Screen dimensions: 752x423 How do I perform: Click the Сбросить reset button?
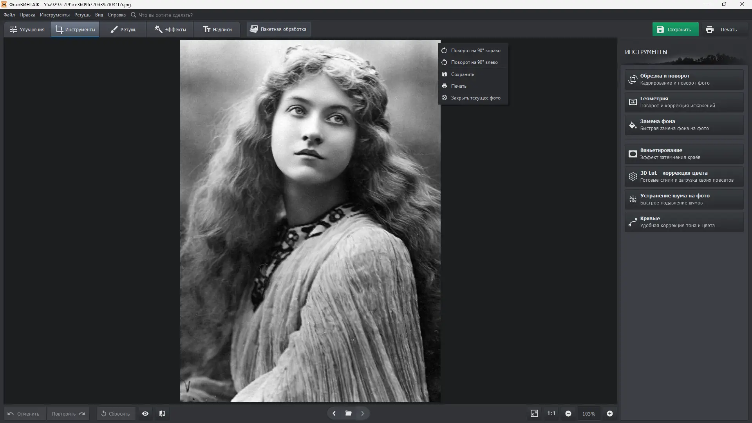pyautogui.click(x=116, y=414)
